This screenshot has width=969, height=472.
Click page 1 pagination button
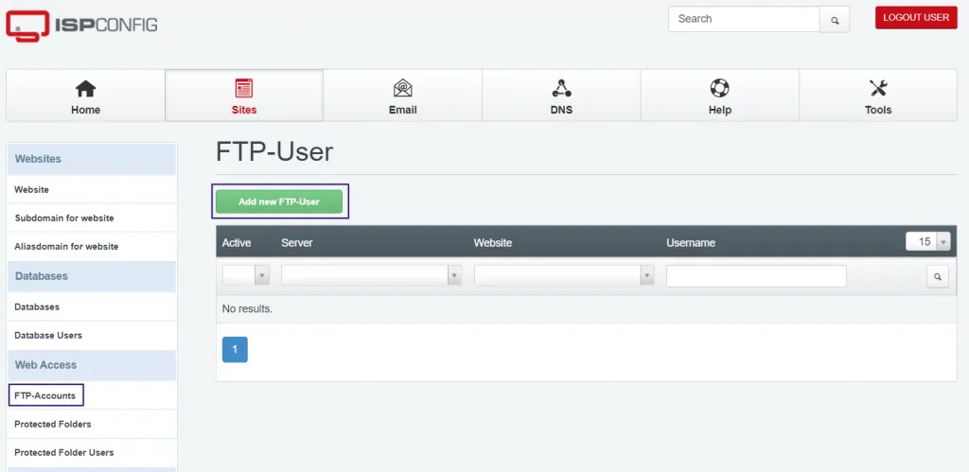click(235, 350)
